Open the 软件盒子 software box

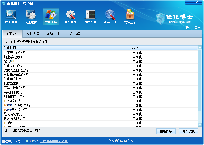(130, 17)
